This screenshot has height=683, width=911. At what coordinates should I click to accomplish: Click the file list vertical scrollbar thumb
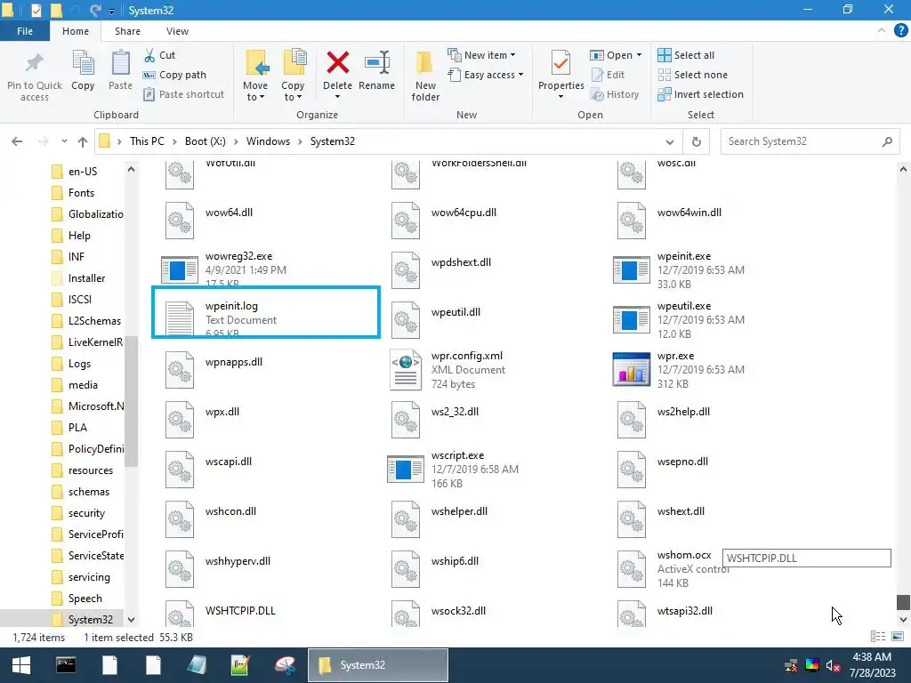click(x=902, y=602)
